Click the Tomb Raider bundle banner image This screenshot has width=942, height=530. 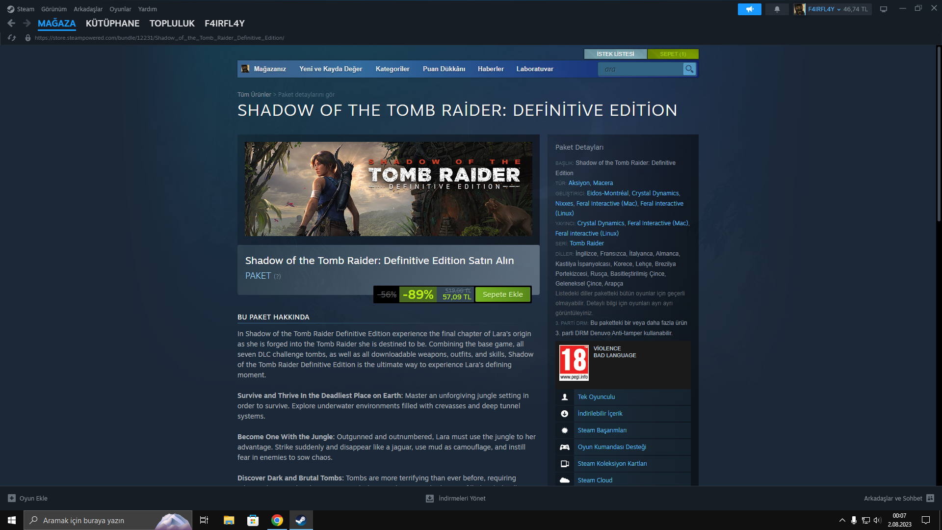point(388,189)
